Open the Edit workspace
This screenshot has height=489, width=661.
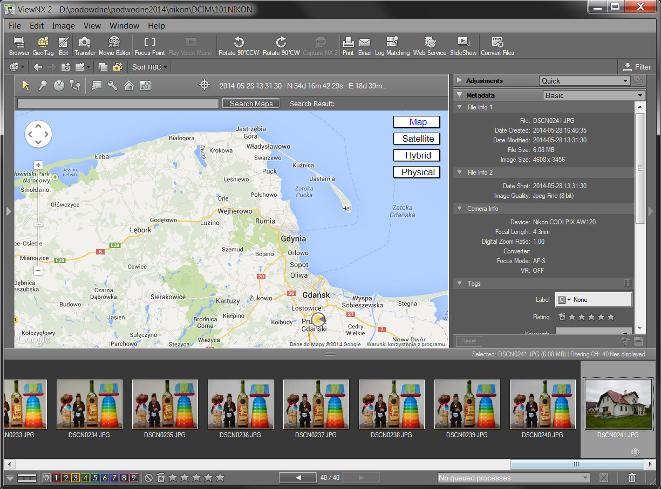(64, 46)
